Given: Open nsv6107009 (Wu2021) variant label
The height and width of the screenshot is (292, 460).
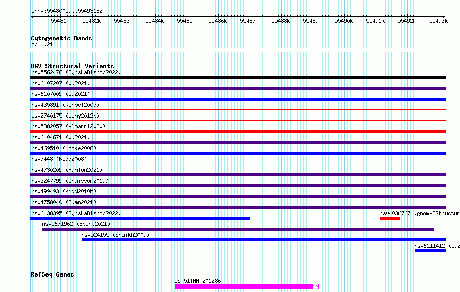Looking at the screenshot, I should pos(60,94).
